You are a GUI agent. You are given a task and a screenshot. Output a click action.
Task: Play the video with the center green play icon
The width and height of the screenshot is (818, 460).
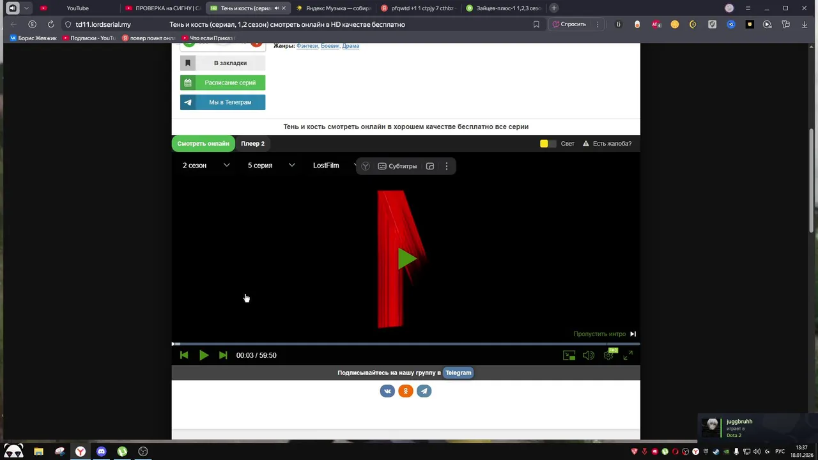tap(407, 259)
